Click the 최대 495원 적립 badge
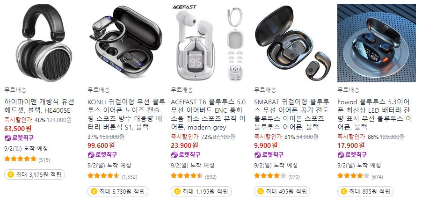 [282, 191]
